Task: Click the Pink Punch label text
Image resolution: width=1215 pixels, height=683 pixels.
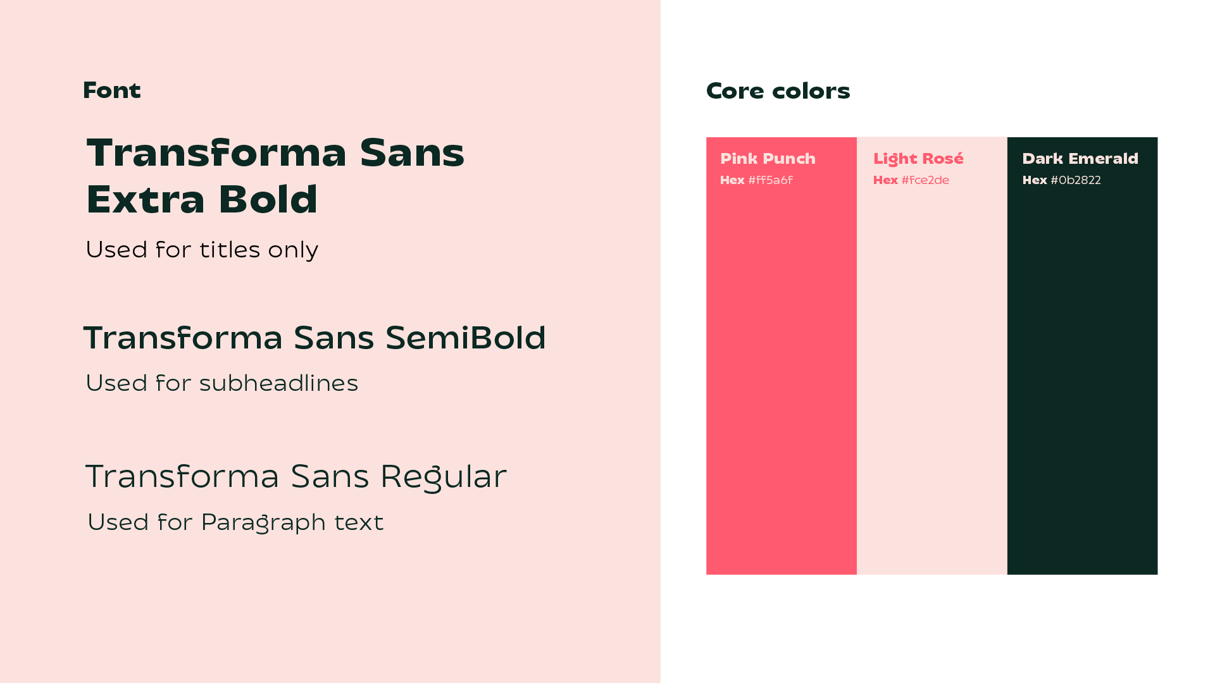Action: coord(768,159)
